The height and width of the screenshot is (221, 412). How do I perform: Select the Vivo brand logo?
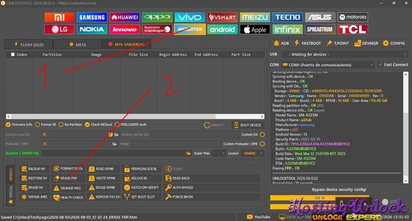190,17
